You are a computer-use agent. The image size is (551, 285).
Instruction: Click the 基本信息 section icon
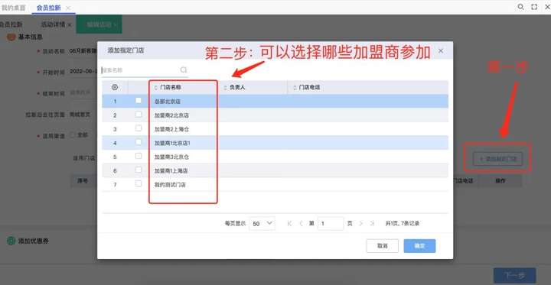click(x=11, y=37)
